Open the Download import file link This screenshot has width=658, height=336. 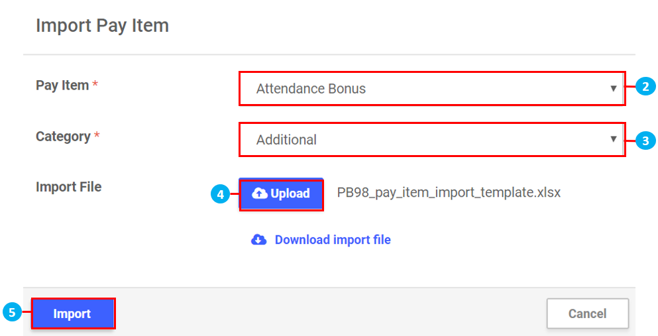[x=333, y=240]
